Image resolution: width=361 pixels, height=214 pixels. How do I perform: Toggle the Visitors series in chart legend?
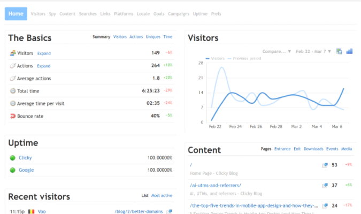coord(215,58)
